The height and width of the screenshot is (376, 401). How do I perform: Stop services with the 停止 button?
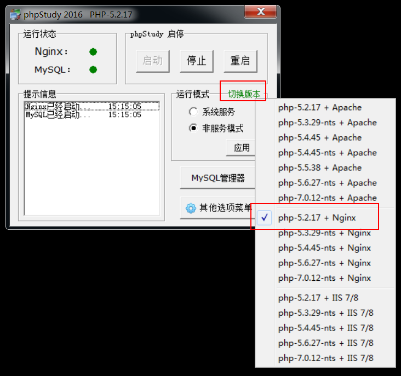point(197,61)
